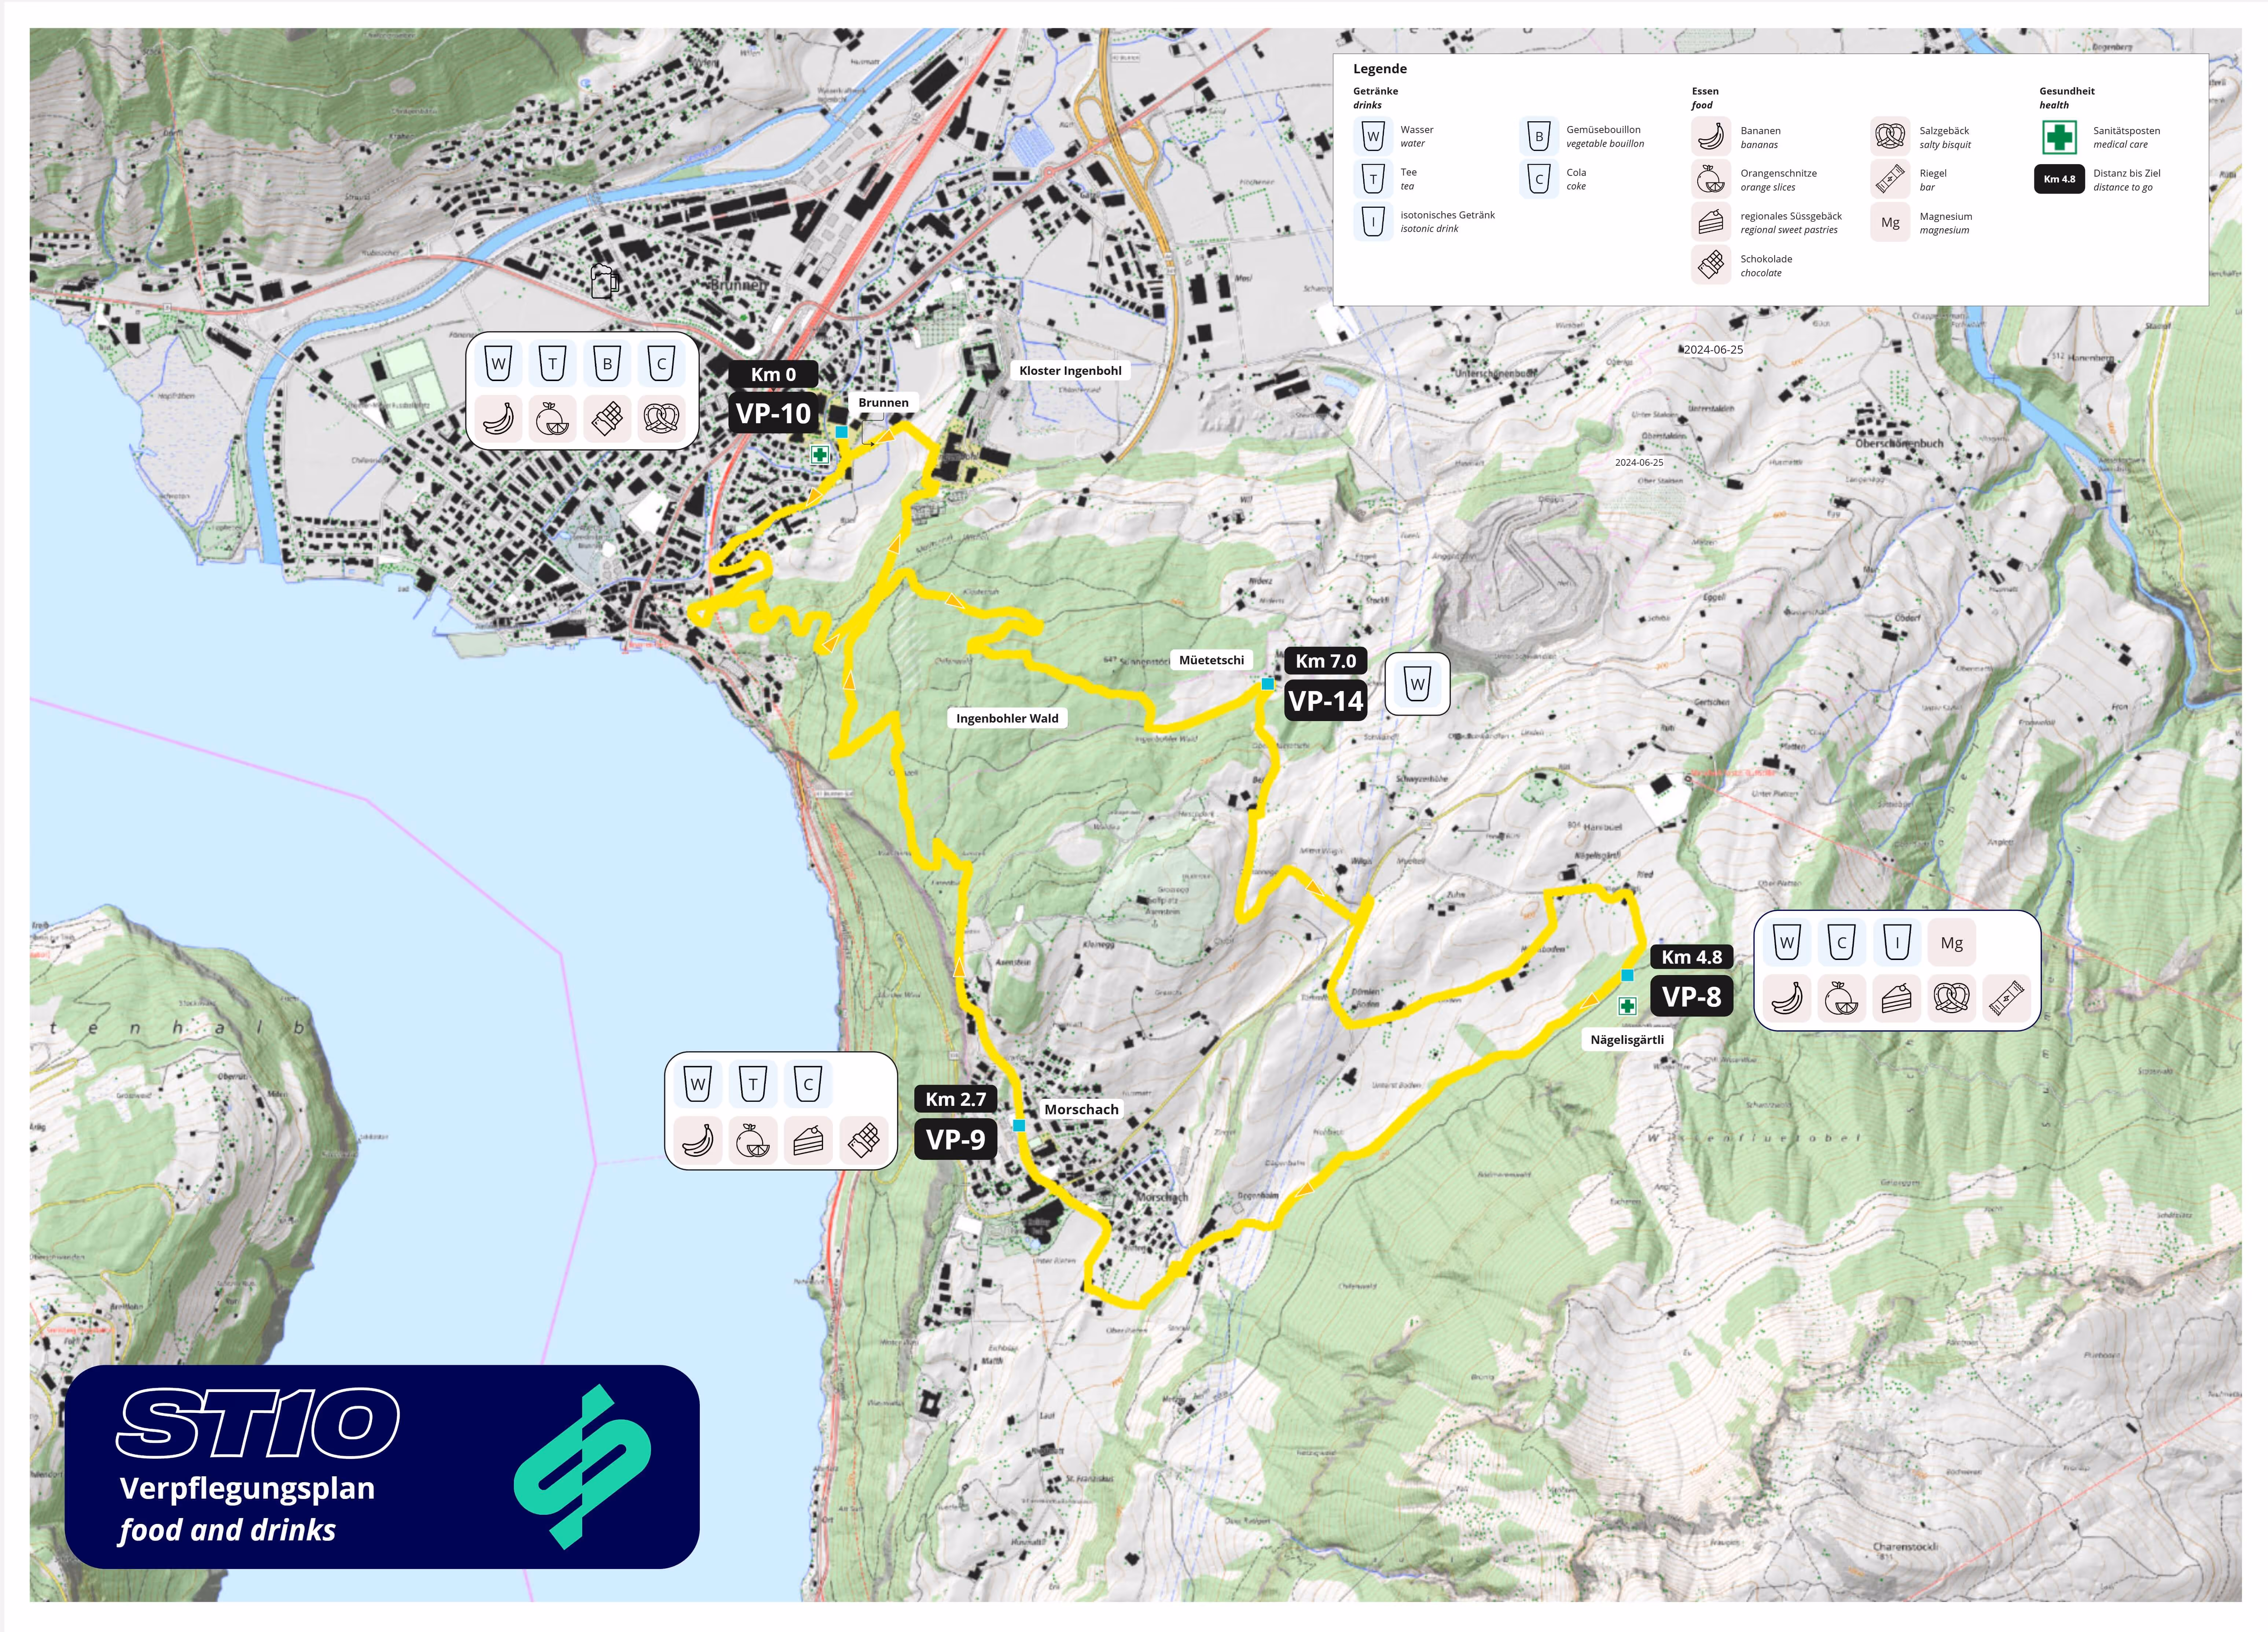Click the Gesundheit health heading in the legend
The height and width of the screenshot is (1632, 2268).
(2067, 98)
